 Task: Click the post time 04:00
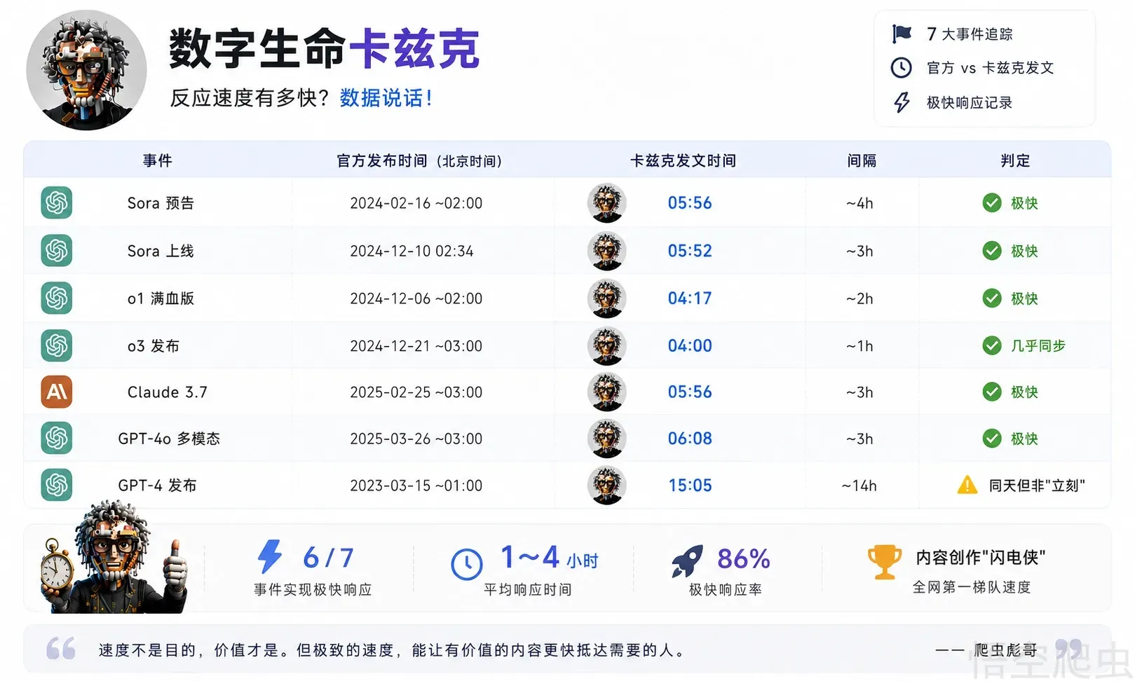690,345
